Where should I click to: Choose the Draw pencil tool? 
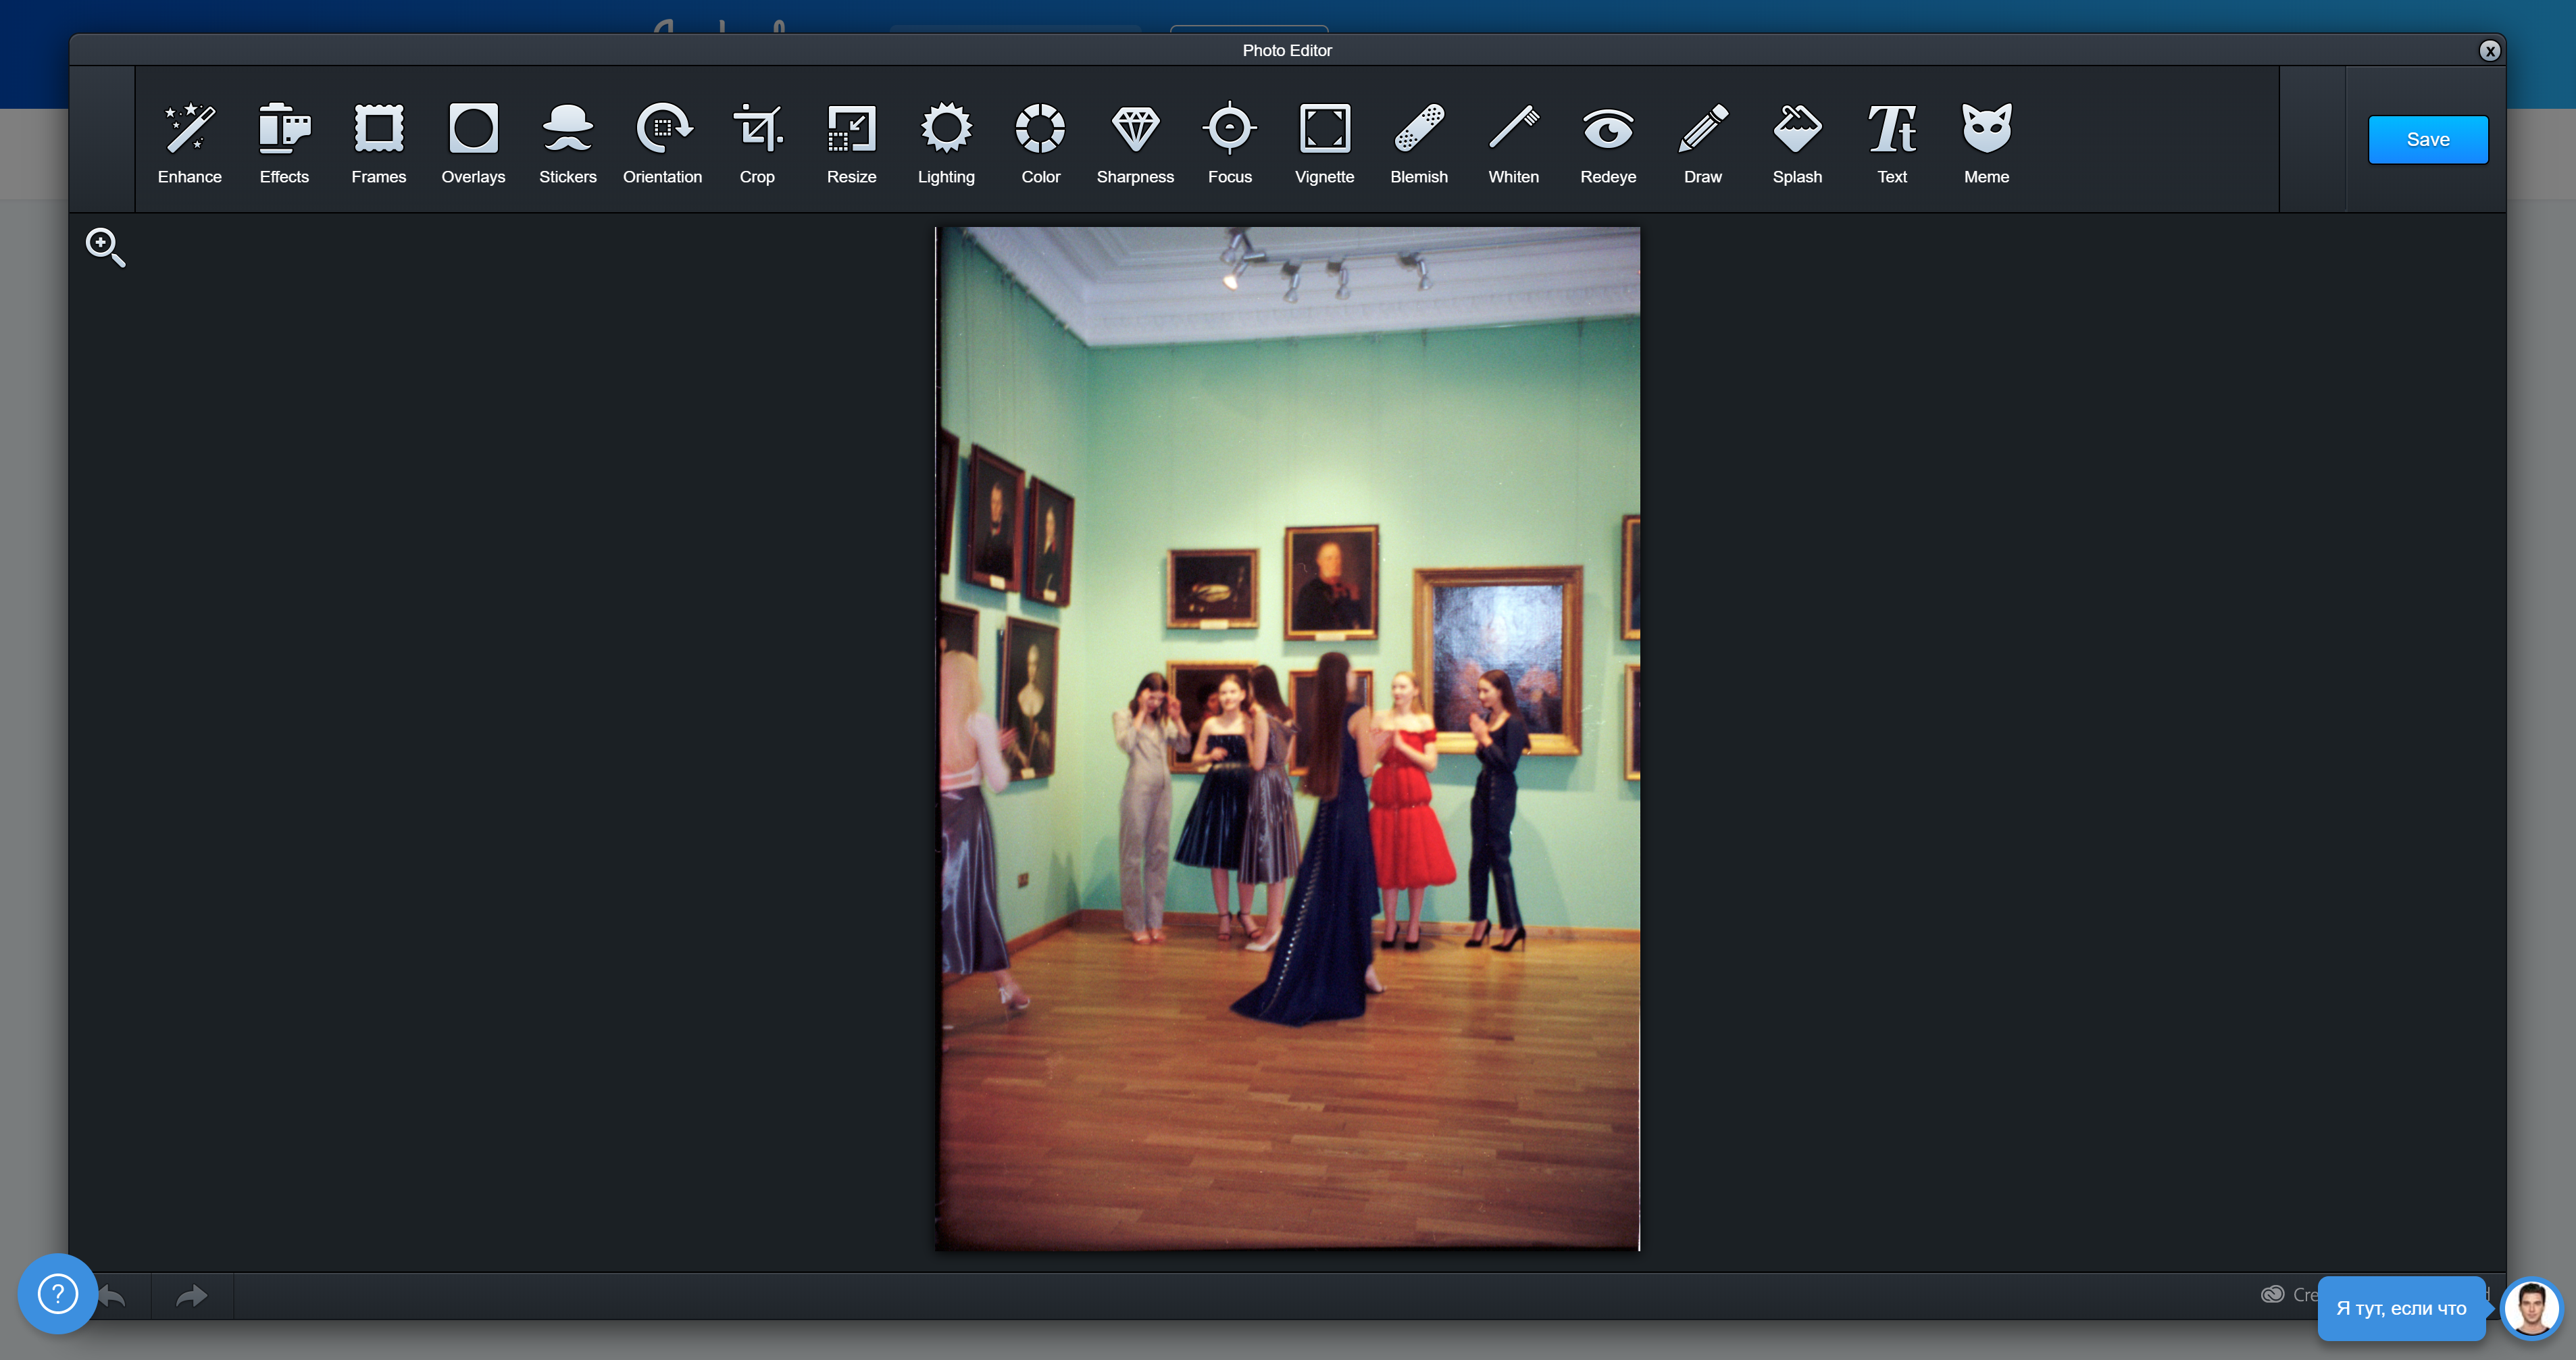click(1702, 142)
